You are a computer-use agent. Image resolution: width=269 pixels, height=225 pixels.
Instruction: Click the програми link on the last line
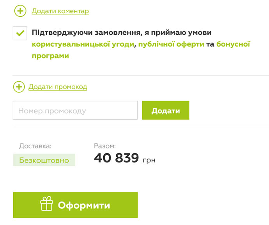[x=50, y=56]
